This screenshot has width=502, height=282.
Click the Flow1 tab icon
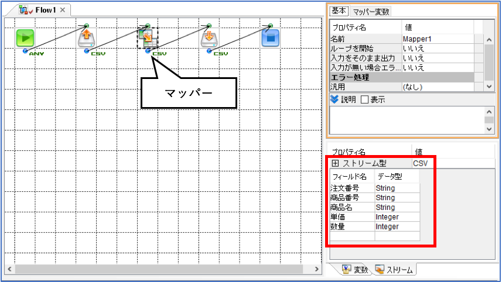[x=25, y=10]
